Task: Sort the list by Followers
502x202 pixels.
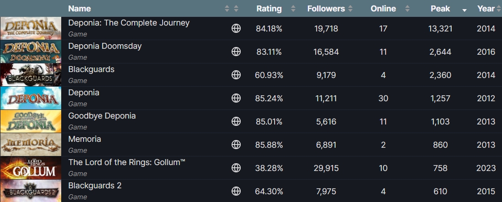Action: [326, 9]
